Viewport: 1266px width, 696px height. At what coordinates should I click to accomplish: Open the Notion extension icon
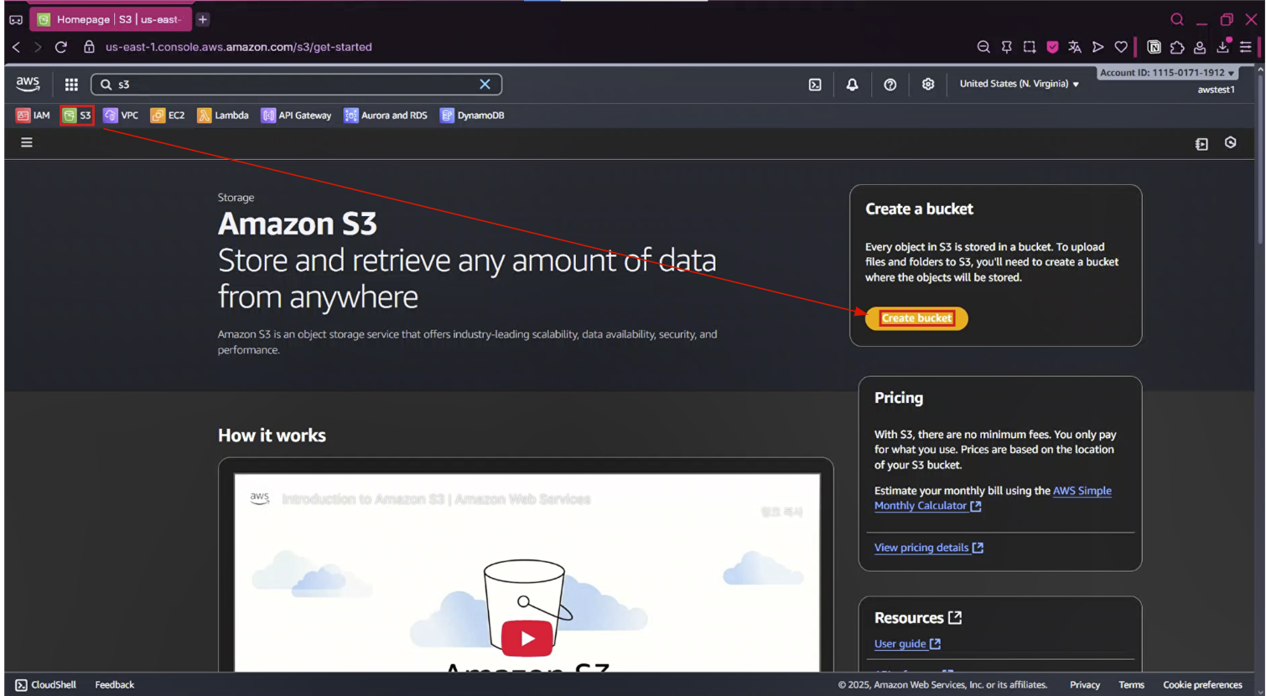(x=1154, y=47)
